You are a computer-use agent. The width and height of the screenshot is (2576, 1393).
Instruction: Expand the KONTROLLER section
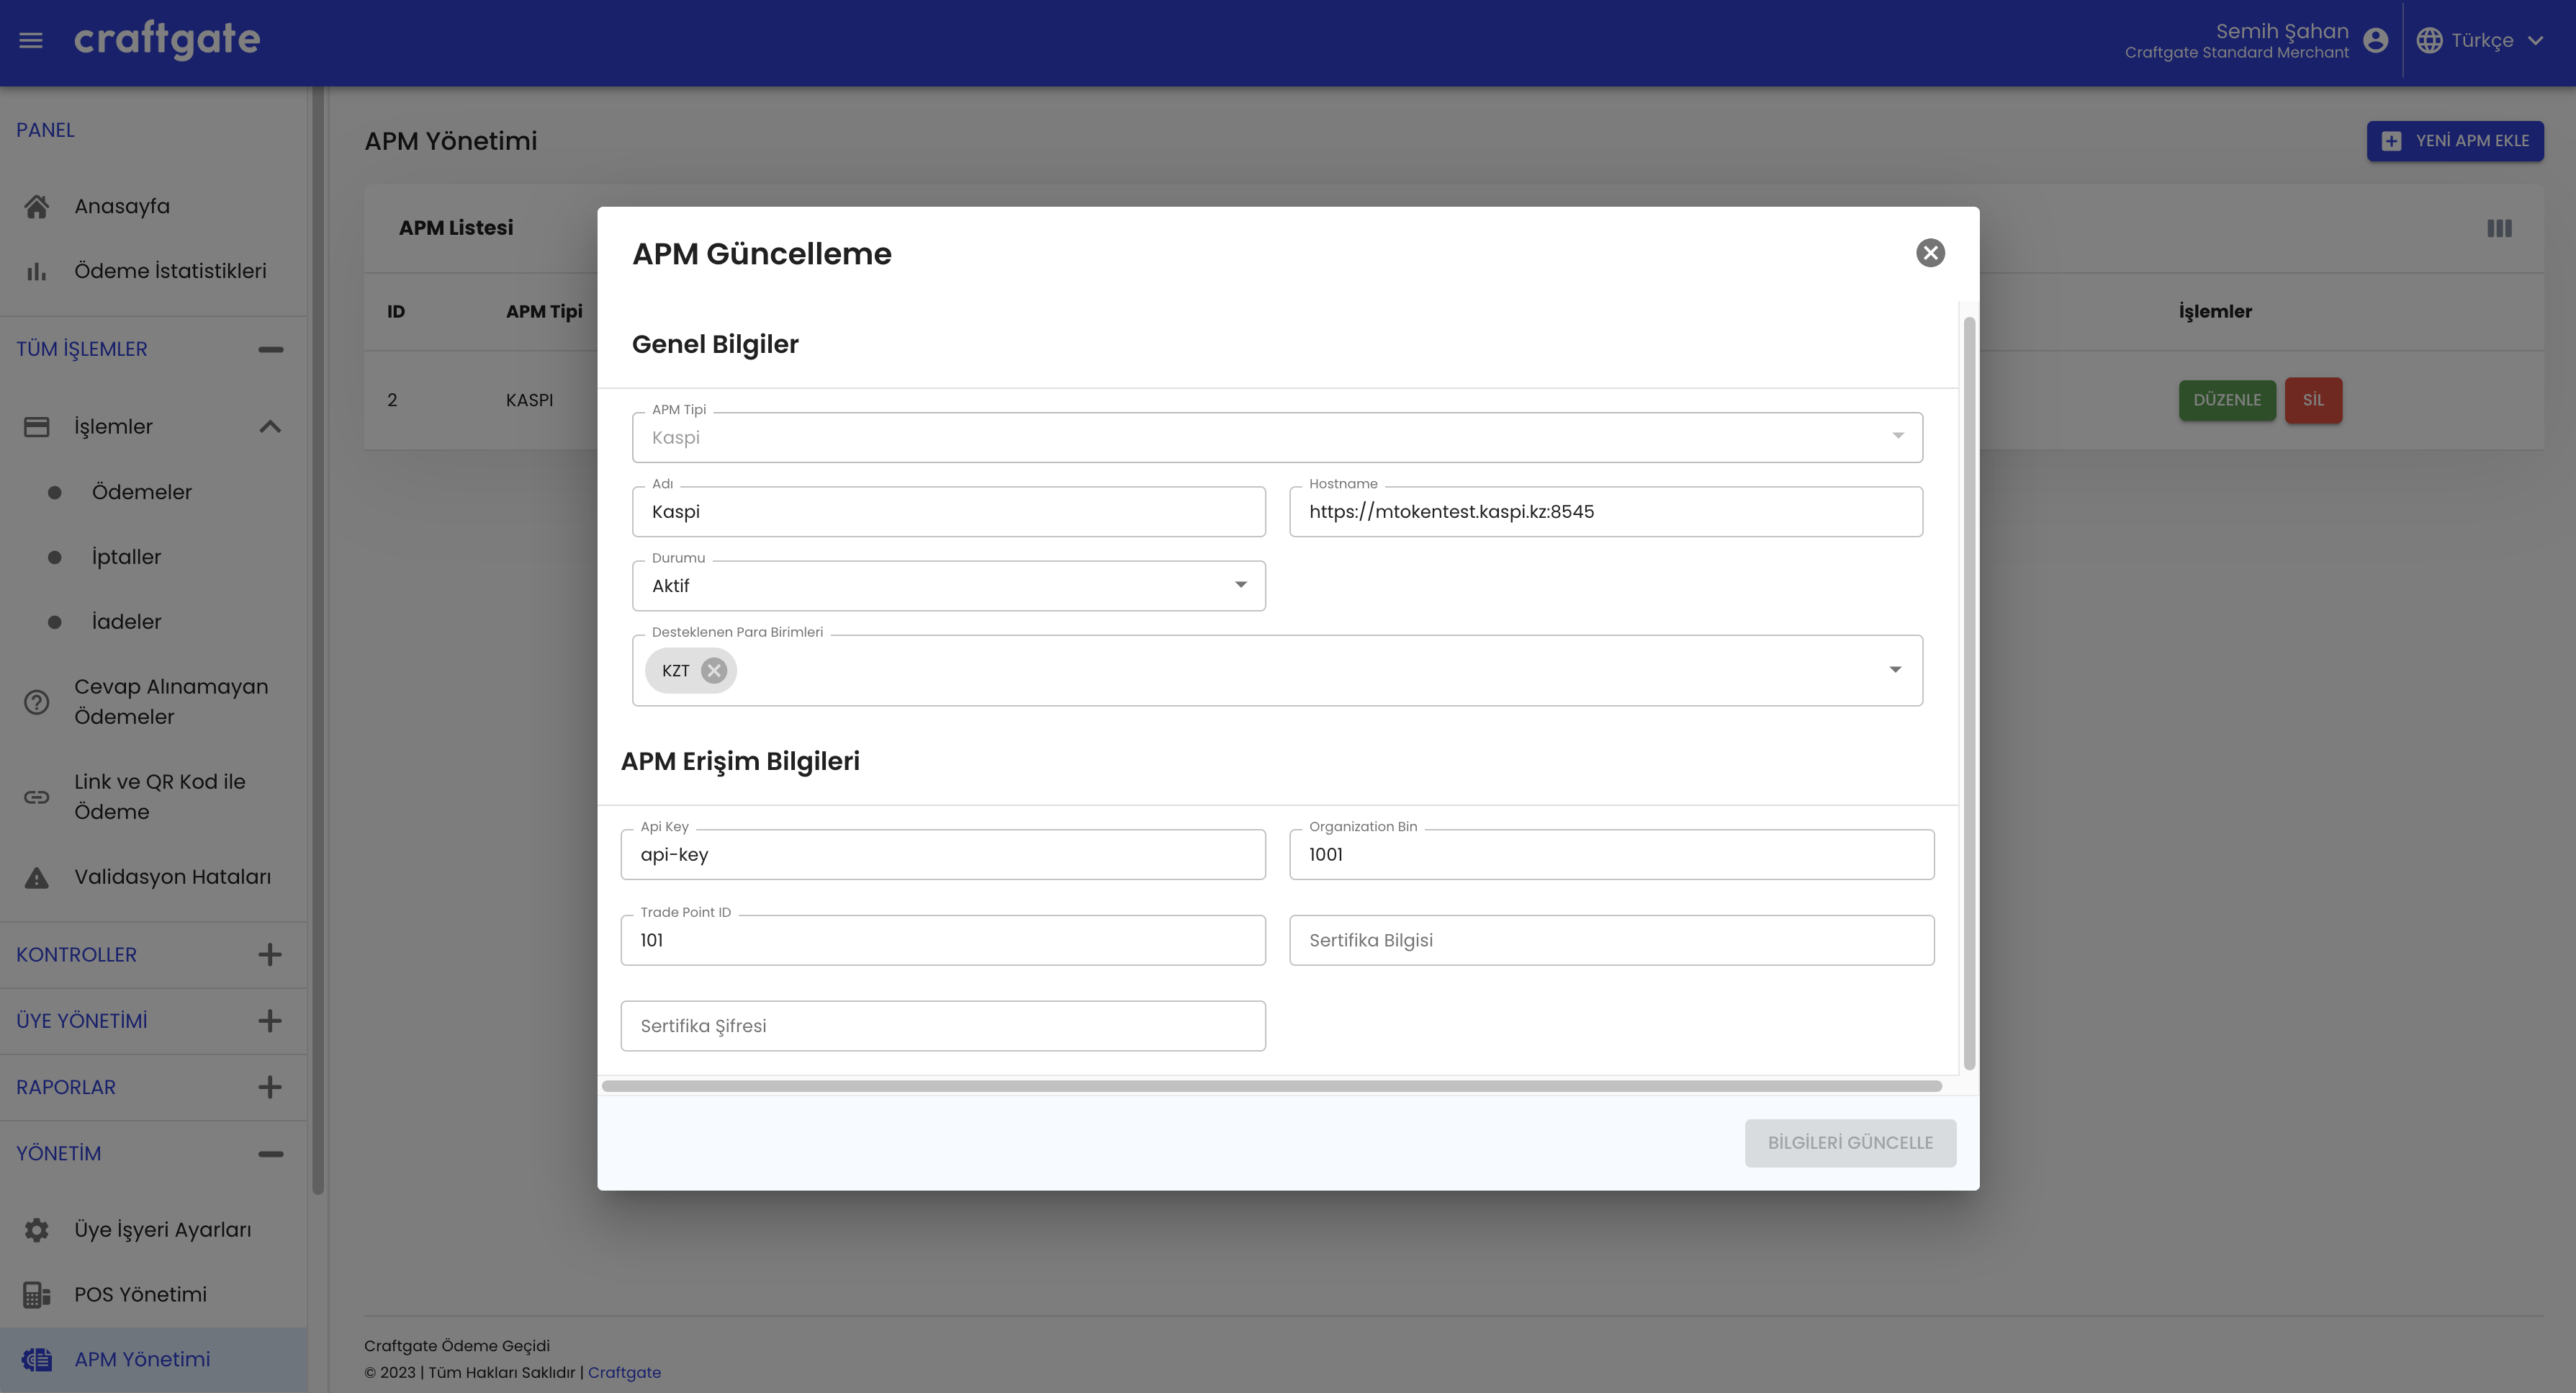point(269,954)
